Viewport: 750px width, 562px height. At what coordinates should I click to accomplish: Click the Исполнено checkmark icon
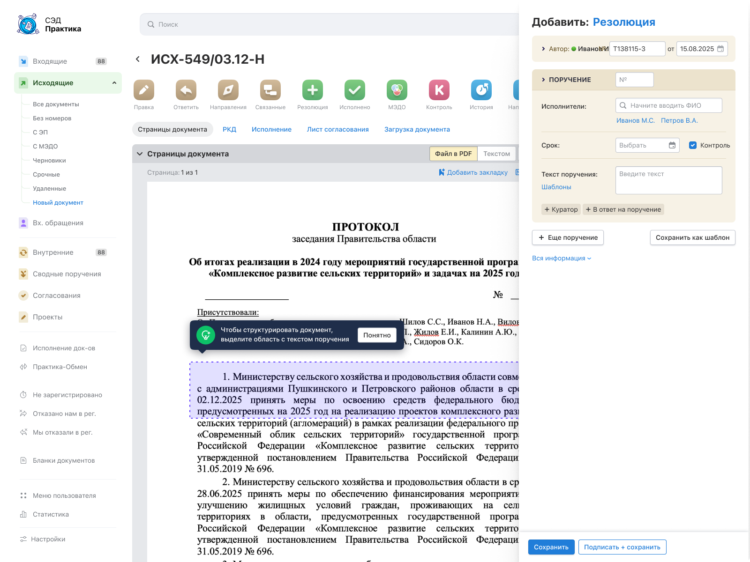pyautogui.click(x=355, y=90)
